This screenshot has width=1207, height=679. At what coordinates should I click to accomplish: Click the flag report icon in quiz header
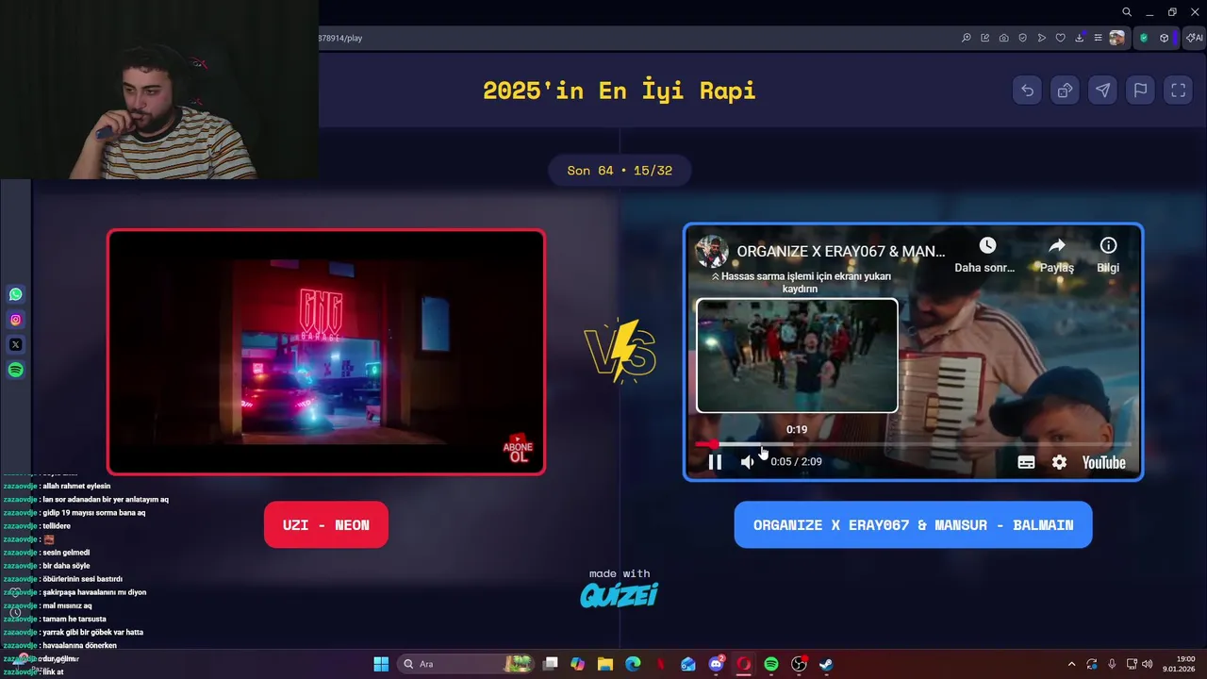click(1140, 91)
